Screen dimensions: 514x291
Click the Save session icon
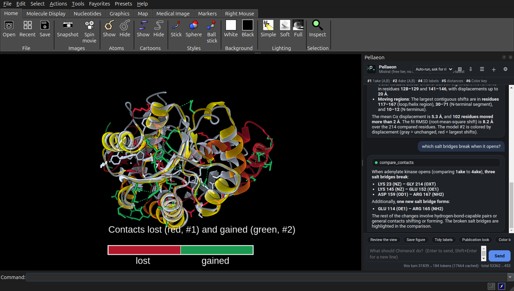tap(45, 25)
